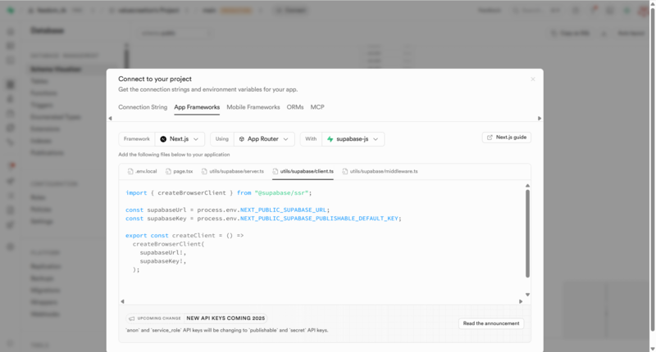Click the page scrollbar up arrow

(653, 3)
